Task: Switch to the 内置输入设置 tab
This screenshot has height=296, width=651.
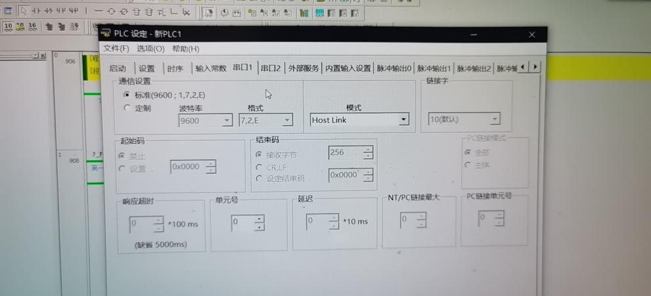Action: (x=348, y=68)
